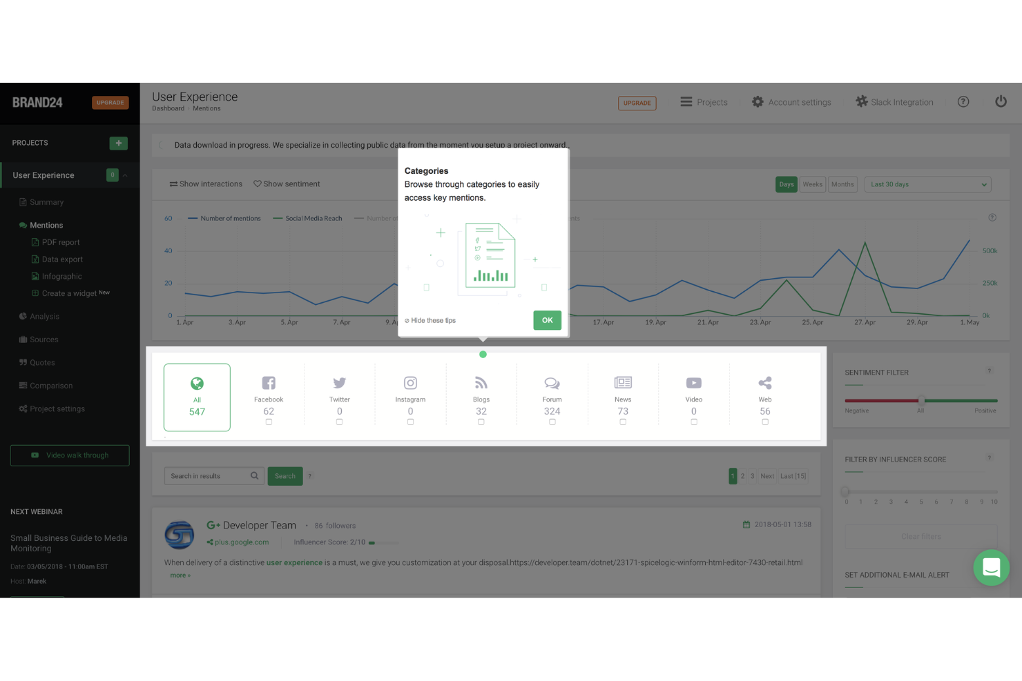Open the Projects menu
1022x681 pixels.
tap(704, 101)
